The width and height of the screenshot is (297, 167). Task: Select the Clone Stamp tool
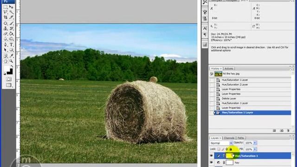[x=6, y=29]
